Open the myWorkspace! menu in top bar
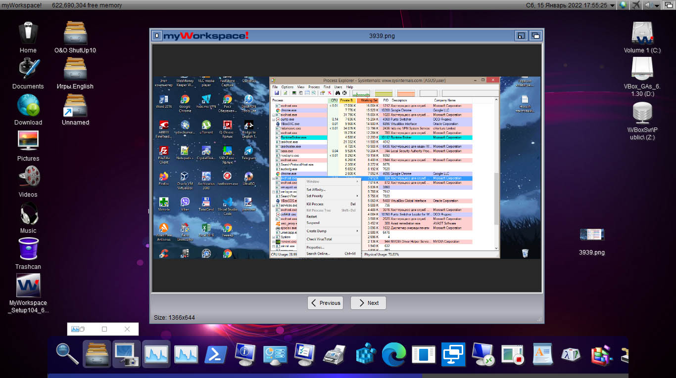 (21, 5)
